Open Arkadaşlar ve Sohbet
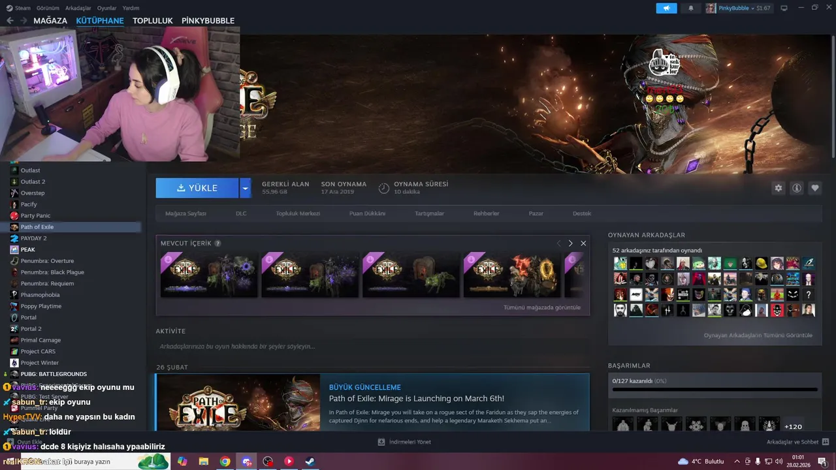The width and height of the screenshot is (836, 470). pyautogui.click(x=792, y=442)
